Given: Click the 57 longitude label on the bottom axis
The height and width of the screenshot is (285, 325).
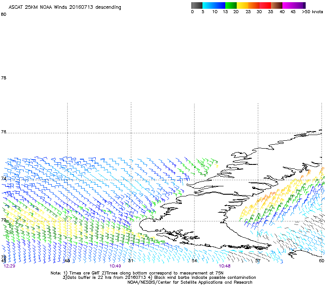Looking at the screenshot, I should coord(258,261).
